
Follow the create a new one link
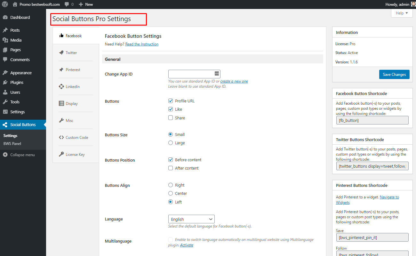234,81
